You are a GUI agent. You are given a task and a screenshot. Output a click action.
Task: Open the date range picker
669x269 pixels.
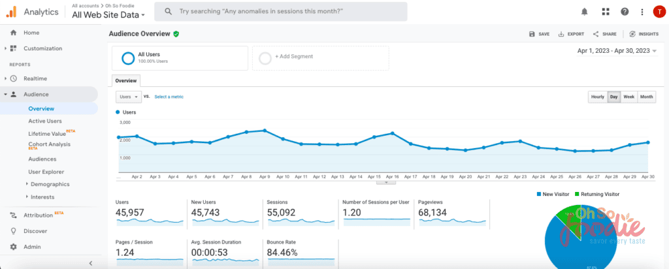click(x=617, y=51)
